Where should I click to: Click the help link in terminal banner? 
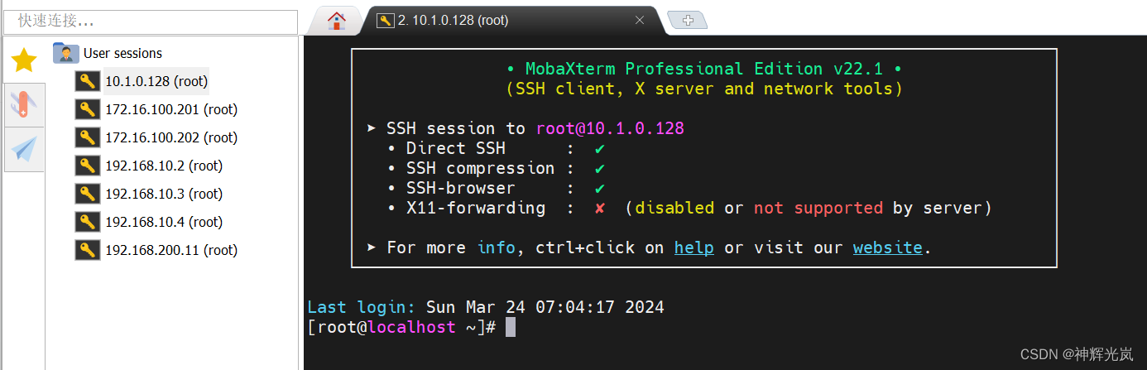click(693, 247)
